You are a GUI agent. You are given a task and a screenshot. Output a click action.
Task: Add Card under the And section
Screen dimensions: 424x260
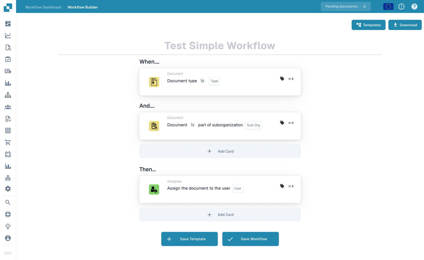tap(220, 151)
